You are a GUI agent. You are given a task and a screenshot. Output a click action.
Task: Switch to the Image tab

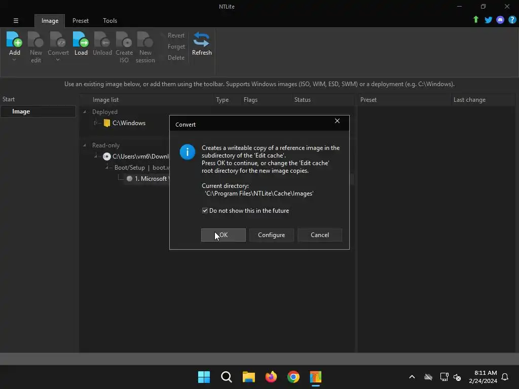tap(50, 20)
